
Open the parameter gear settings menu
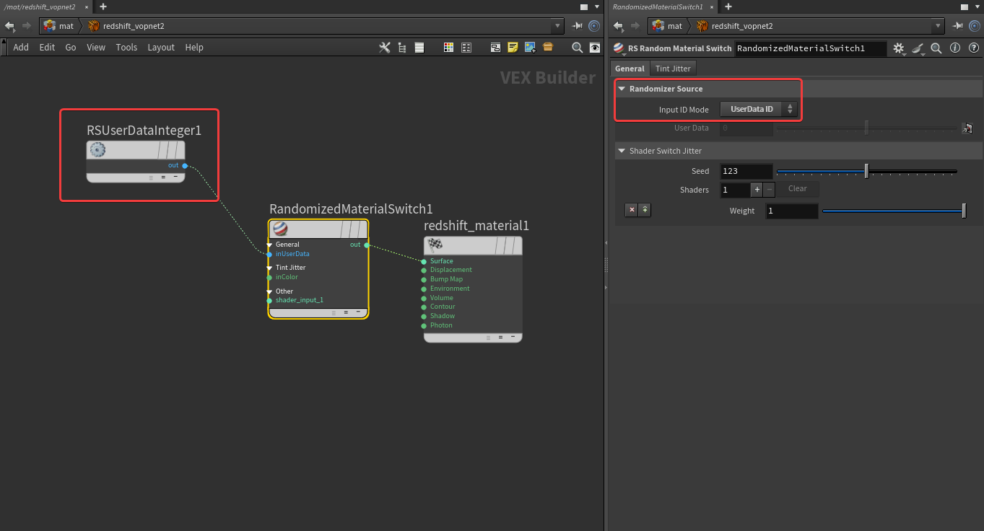899,48
